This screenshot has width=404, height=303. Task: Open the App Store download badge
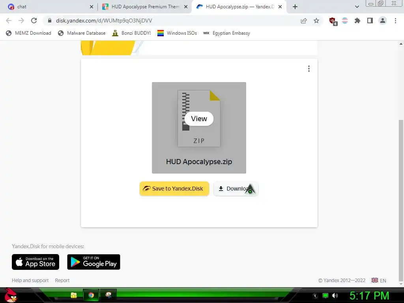pyautogui.click(x=36, y=262)
